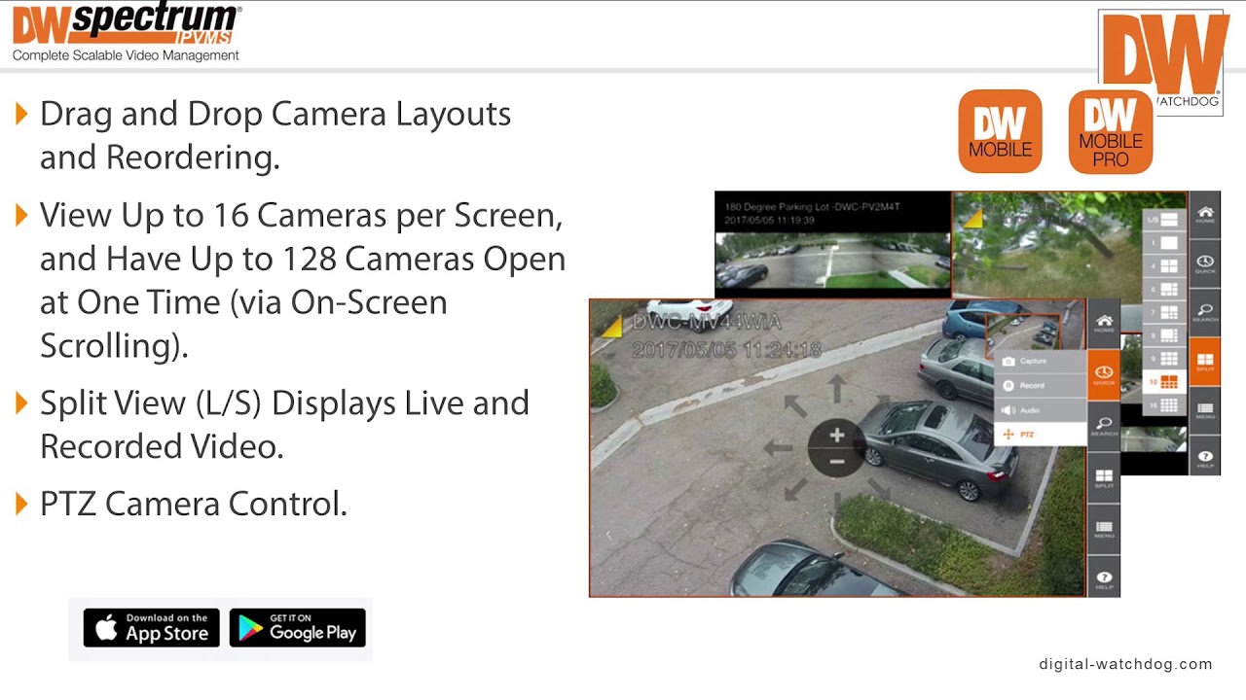Click Download on the App Store badge
Image resolution: width=1246 pixels, height=700 pixels.
(x=151, y=629)
